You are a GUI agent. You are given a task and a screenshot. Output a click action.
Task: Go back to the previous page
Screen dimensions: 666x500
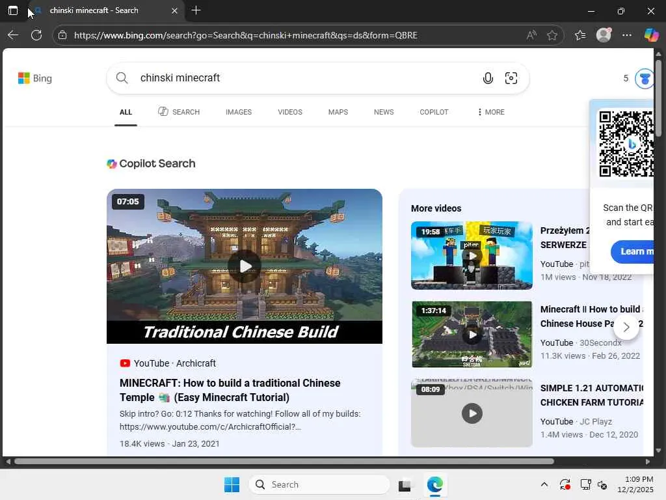coord(13,35)
